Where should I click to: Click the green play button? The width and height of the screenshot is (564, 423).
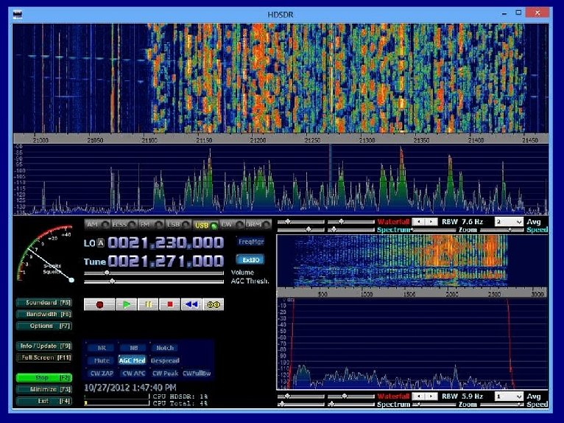coord(127,304)
